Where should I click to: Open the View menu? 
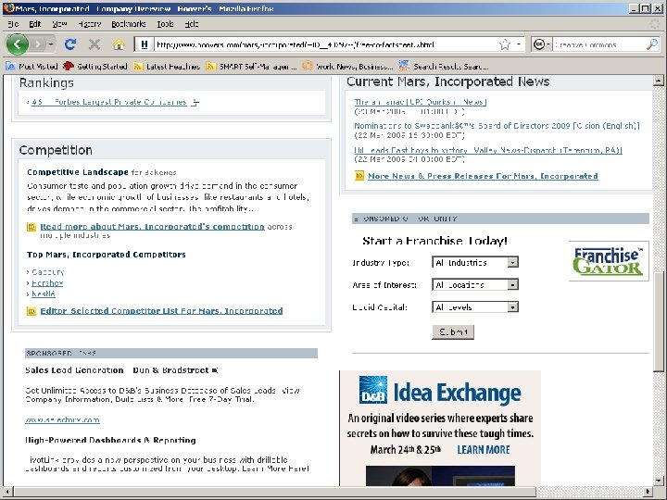pyautogui.click(x=59, y=24)
